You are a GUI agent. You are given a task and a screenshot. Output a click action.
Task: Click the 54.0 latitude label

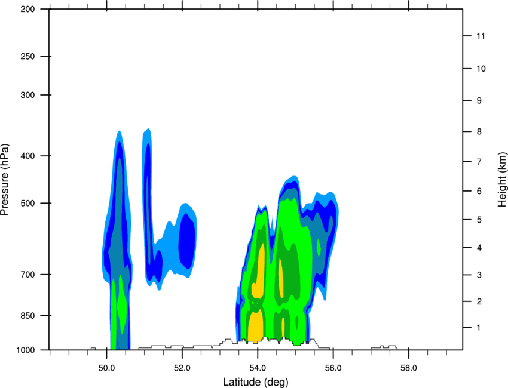pos(258,368)
